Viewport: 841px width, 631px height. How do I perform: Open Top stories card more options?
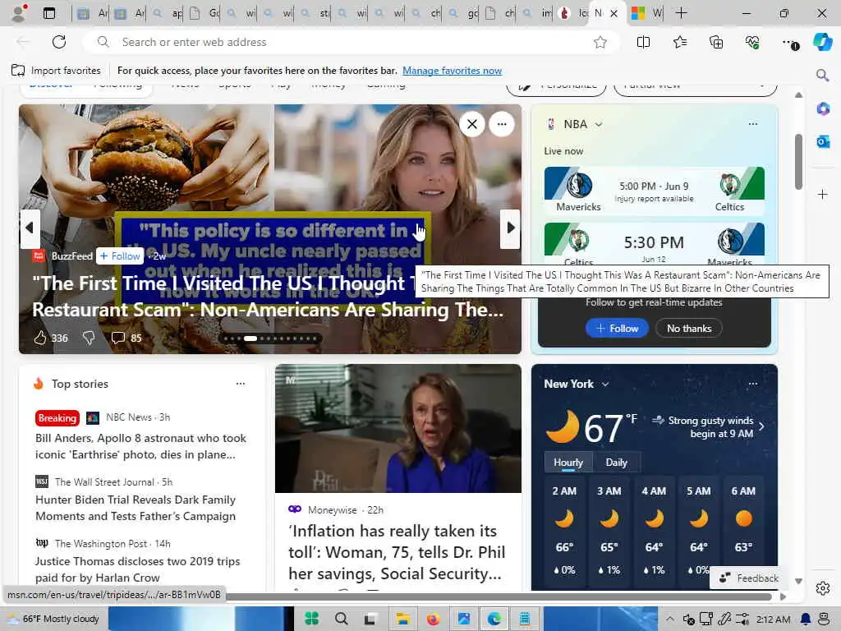coord(241,384)
